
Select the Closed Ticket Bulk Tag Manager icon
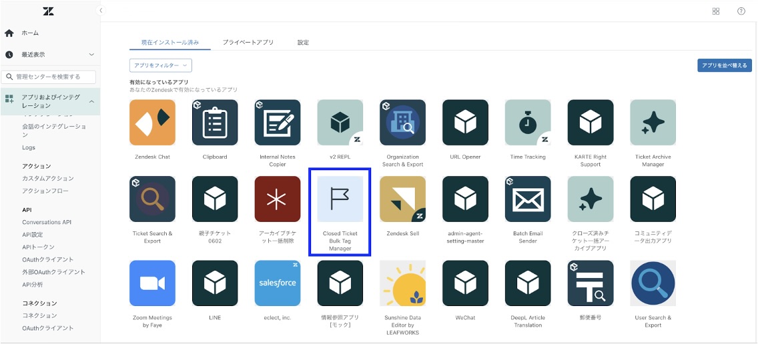click(x=340, y=199)
